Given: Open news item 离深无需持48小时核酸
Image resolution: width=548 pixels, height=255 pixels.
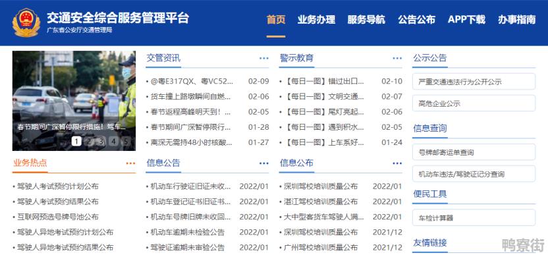Looking at the screenshot, I should pyautogui.click(x=191, y=142).
